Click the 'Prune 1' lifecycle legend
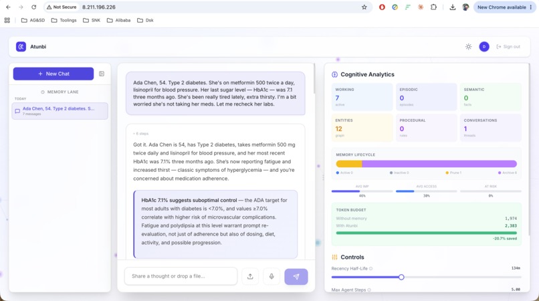Screen dimensions: 539x301 453,173
